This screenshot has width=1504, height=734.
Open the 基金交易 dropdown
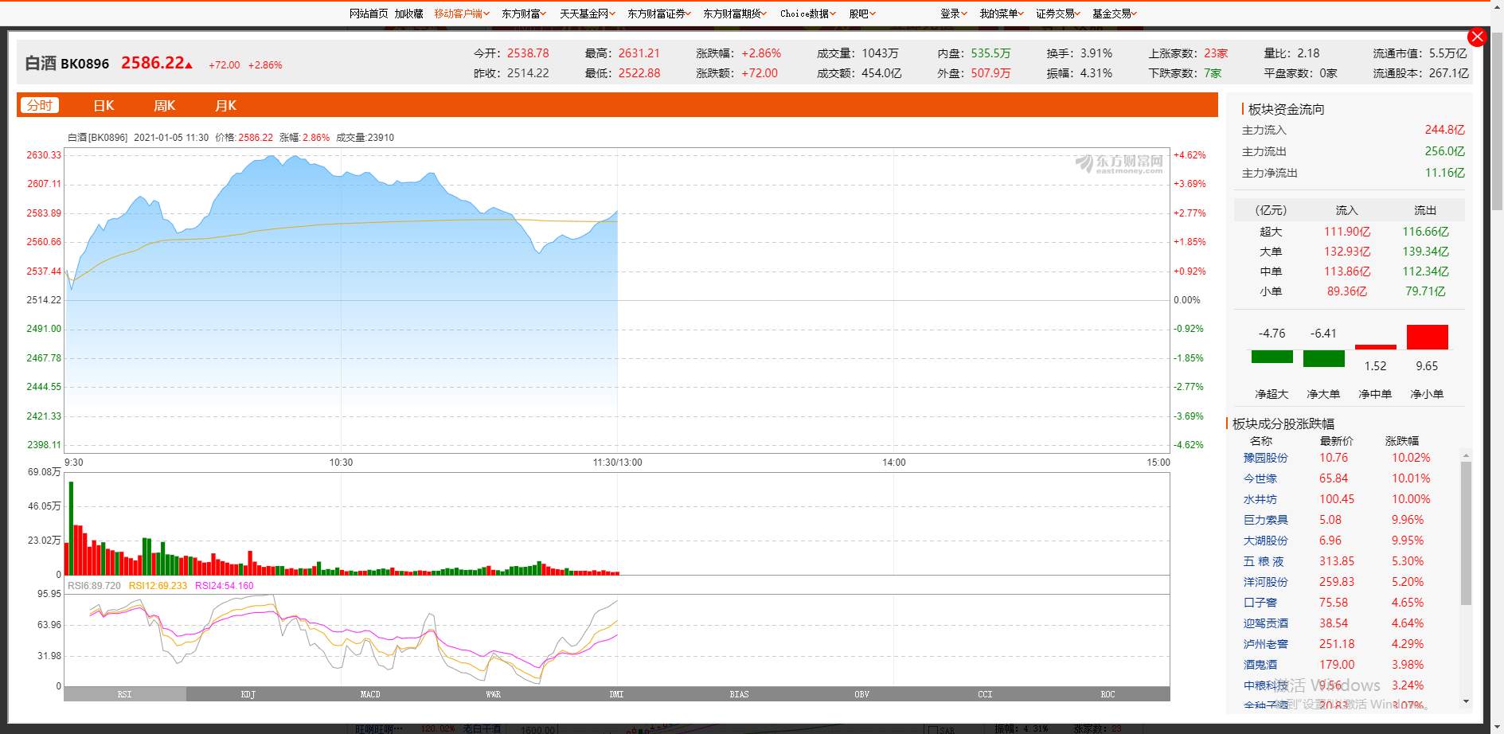pos(1115,14)
